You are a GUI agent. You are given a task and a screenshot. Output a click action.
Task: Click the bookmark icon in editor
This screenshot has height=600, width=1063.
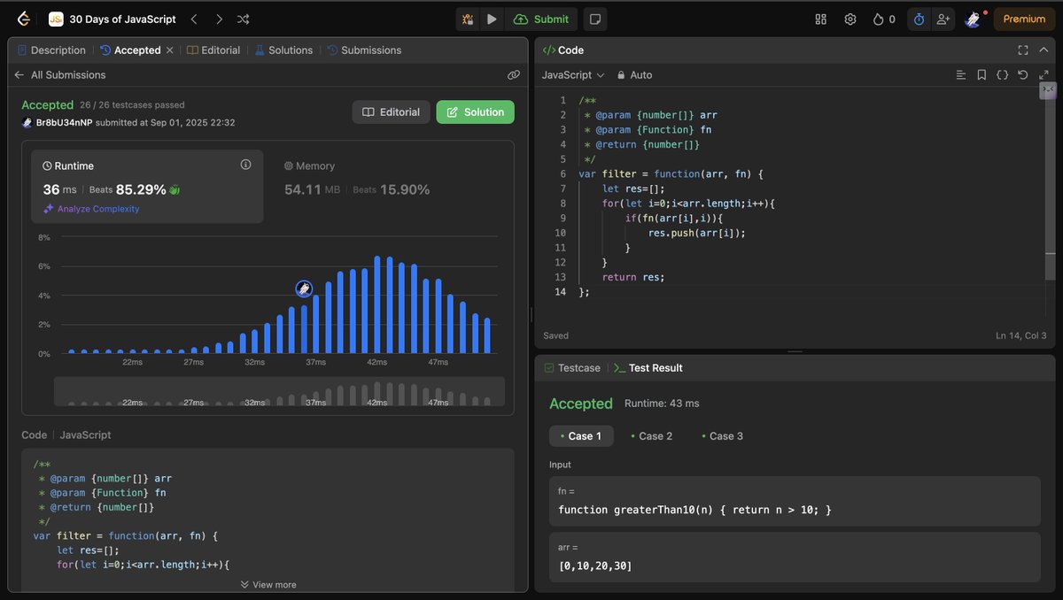coord(982,75)
